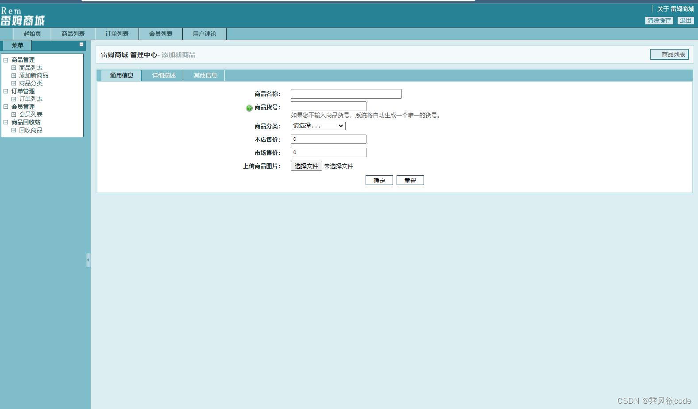Open the 订单列表 top navigation tab
Viewport: 698px width, 409px height.
117,34
